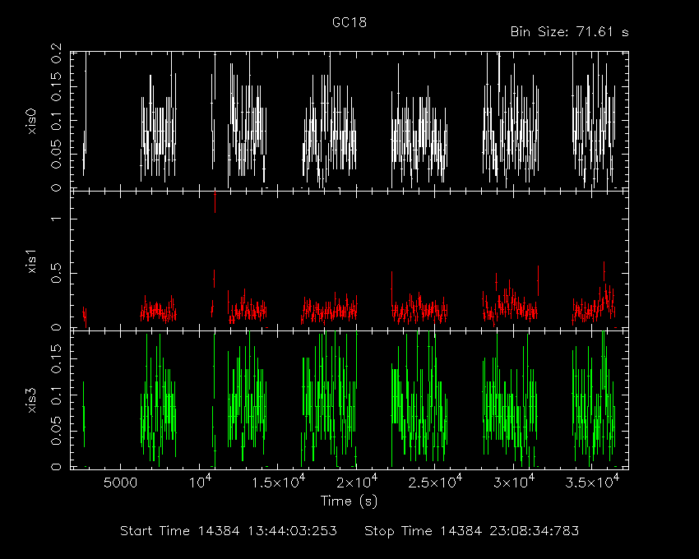Select the Bin Size: 71.61 s label
Screen dimensions: 699x559
pos(569,32)
